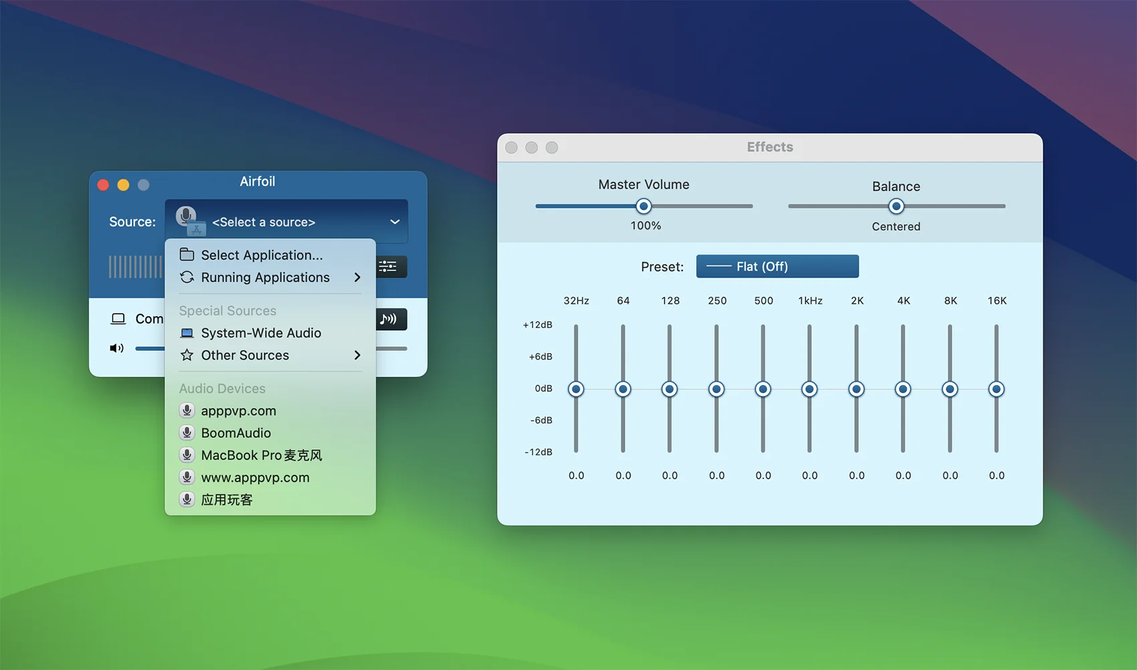Click the +12dB scale label
Screen dimensions: 1137x670
click(538, 325)
